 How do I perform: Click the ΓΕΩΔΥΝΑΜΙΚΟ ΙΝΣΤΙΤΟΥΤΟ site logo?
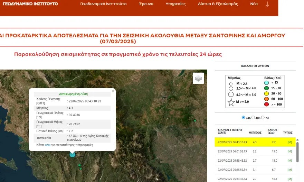click(x=30, y=4)
